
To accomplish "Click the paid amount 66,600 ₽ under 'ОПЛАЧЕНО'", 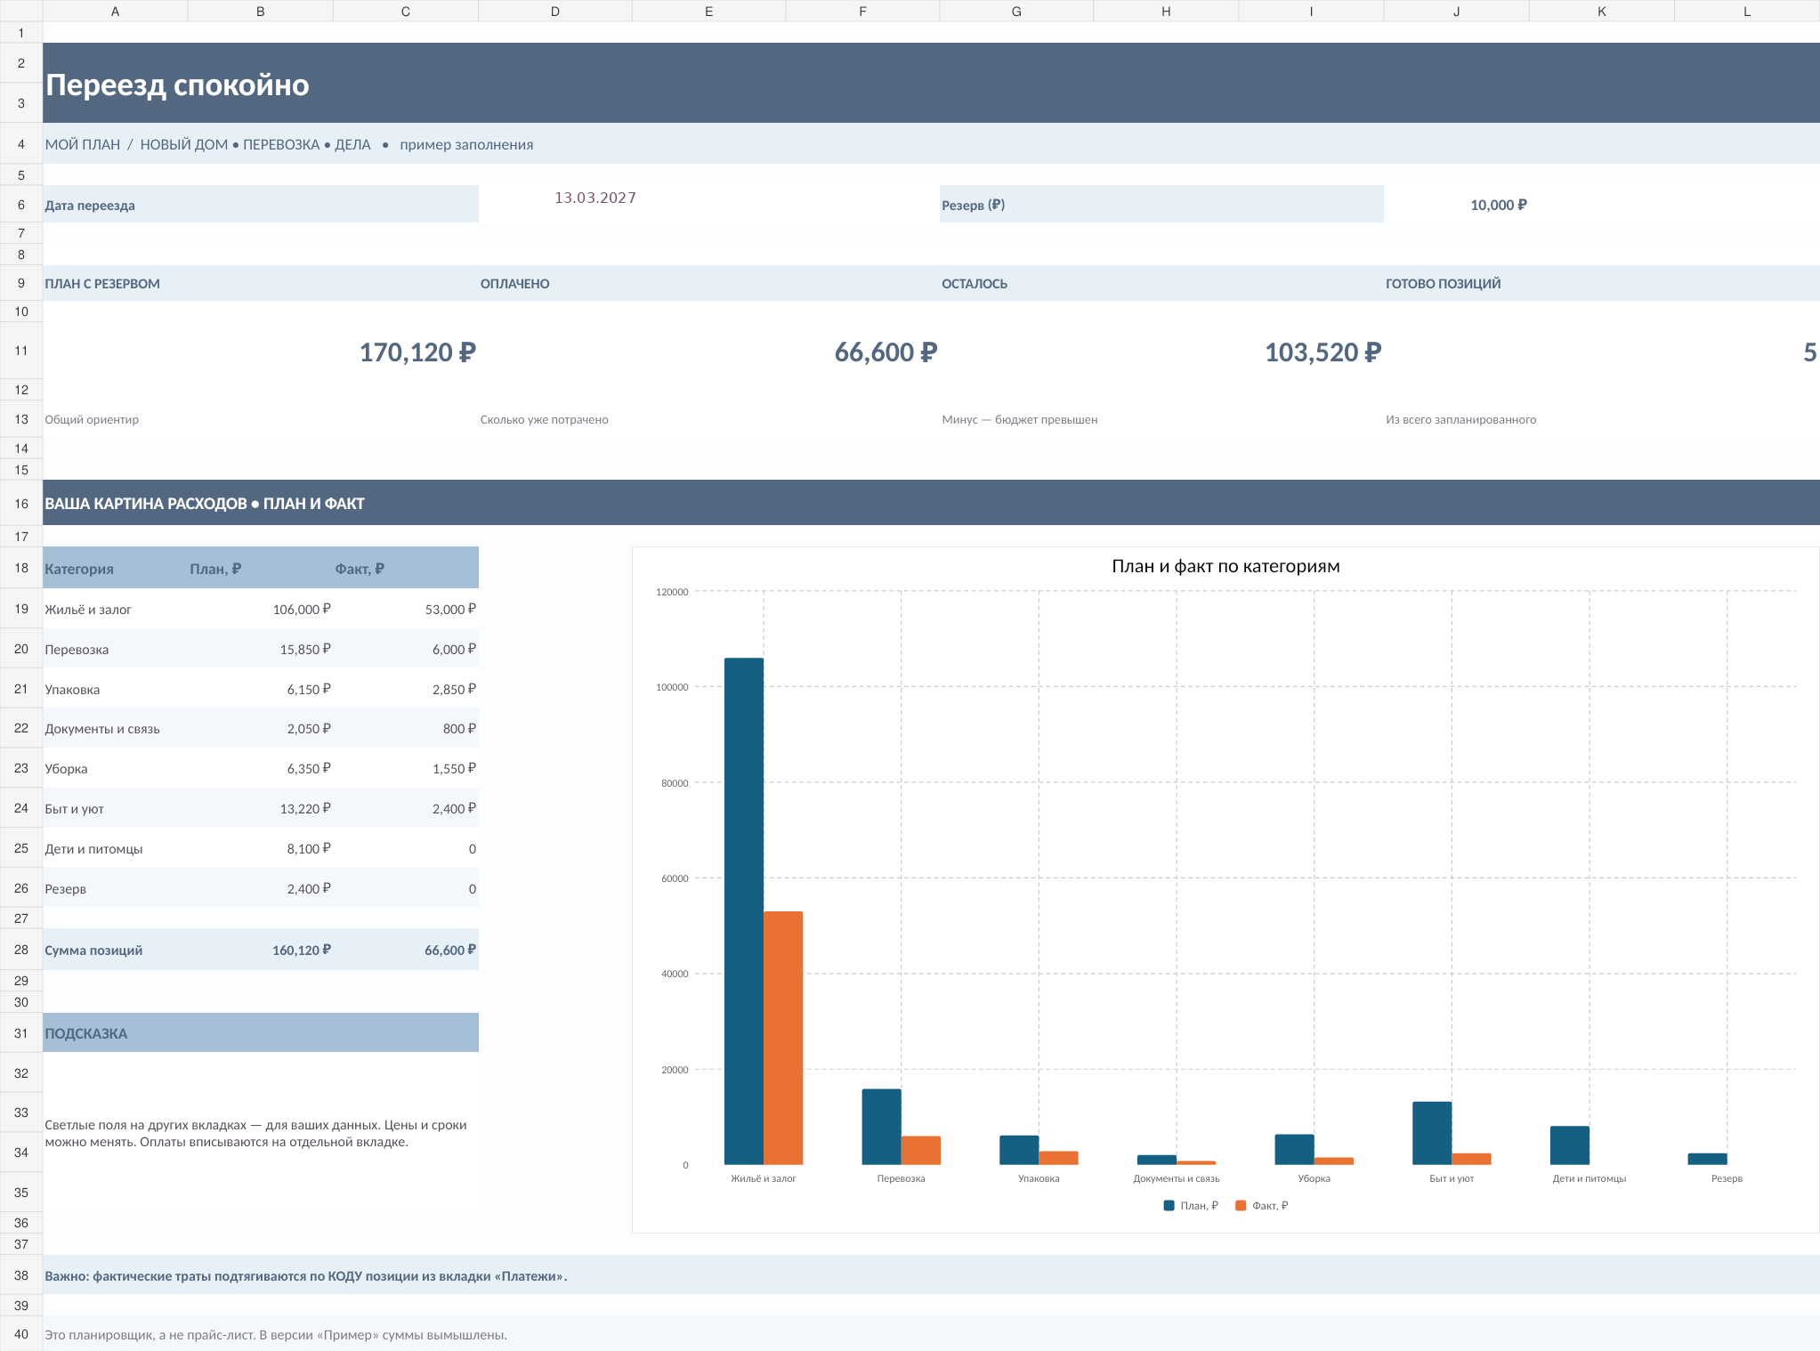I will pos(886,352).
